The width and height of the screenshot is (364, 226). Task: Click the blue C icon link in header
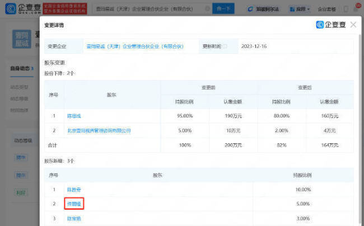click(263, 10)
